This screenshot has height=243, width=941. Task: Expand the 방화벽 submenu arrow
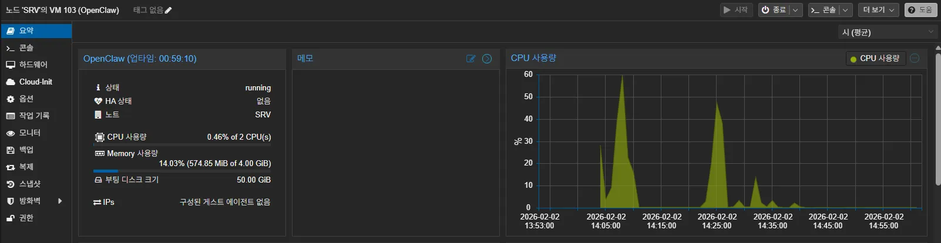(x=60, y=201)
